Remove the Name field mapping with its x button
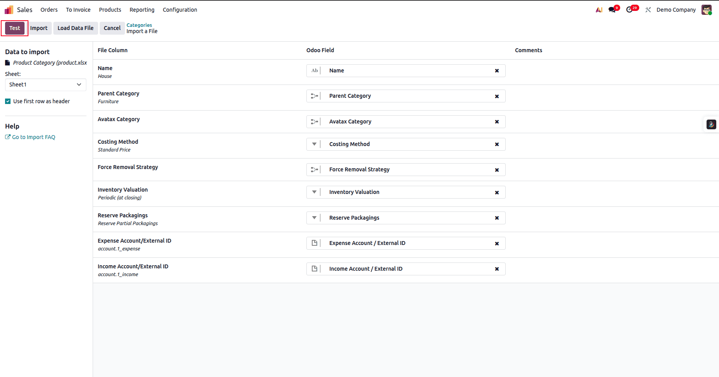 click(x=497, y=70)
